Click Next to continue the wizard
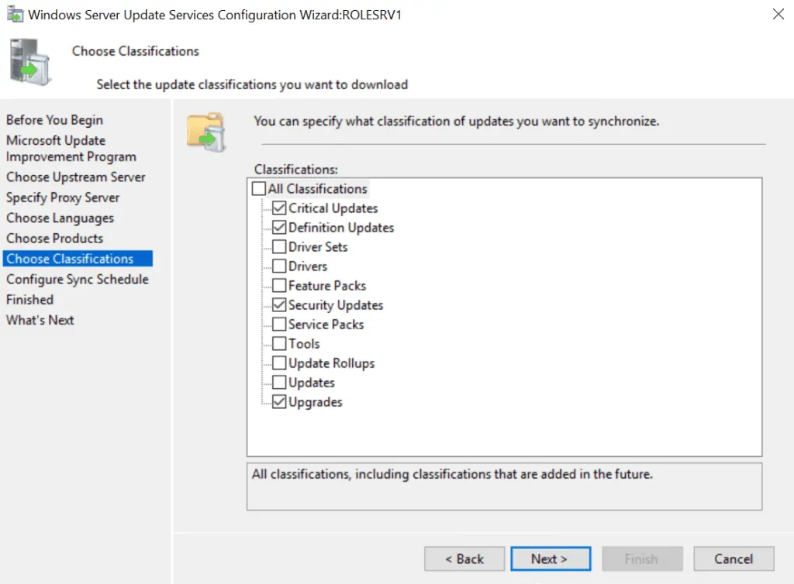The image size is (794, 584). 551,558
